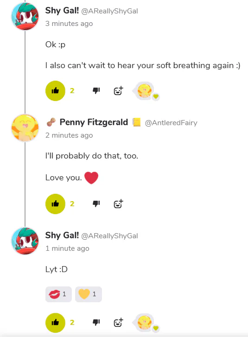
Task: Click the Penny Fitzgerald display name
Action: 94,122
